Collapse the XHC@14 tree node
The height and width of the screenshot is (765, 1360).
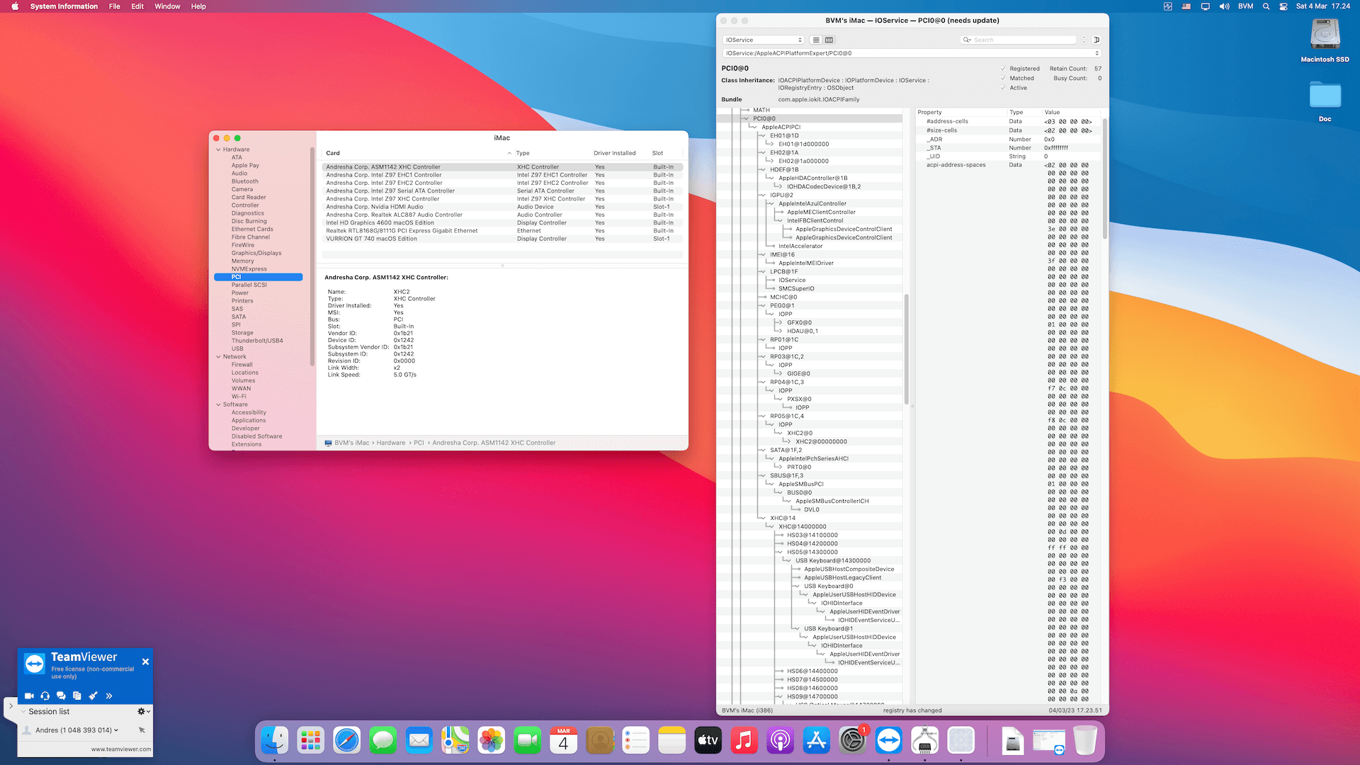tap(764, 518)
